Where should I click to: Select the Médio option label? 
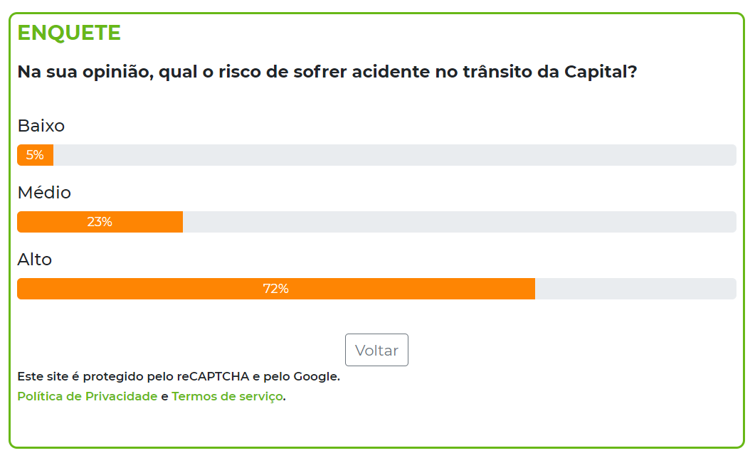click(44, 193)
